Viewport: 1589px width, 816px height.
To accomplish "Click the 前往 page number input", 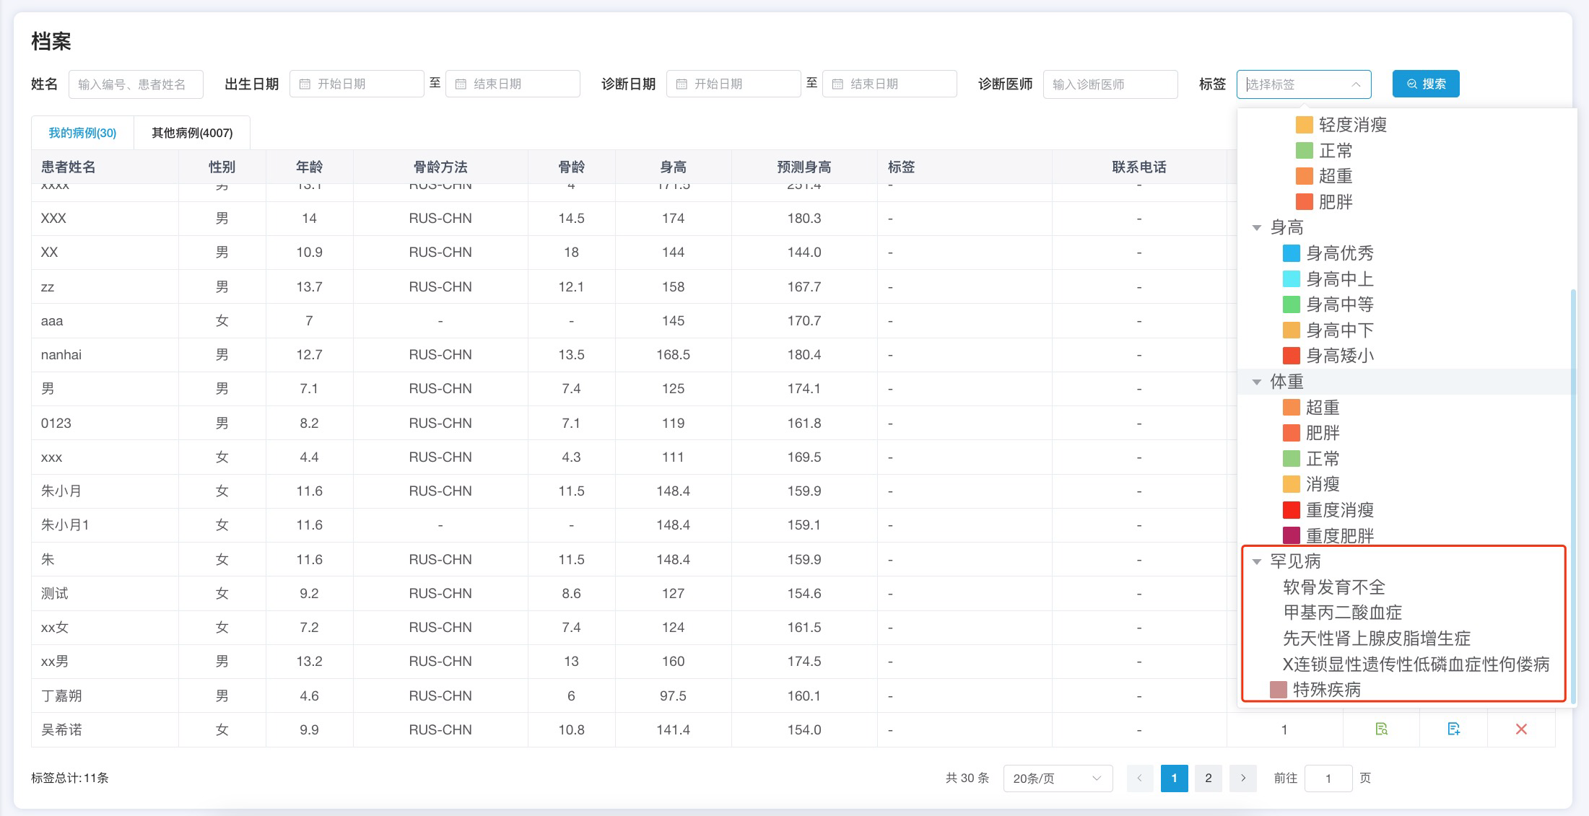I will click(x=1328, y=778).
